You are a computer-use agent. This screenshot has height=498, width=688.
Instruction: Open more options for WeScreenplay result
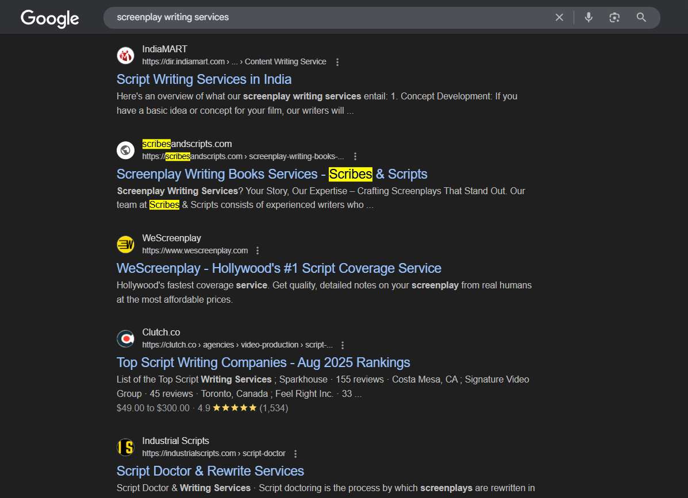257,250
